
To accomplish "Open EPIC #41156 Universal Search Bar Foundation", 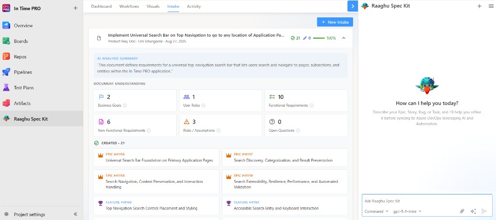I will [156, 158].
